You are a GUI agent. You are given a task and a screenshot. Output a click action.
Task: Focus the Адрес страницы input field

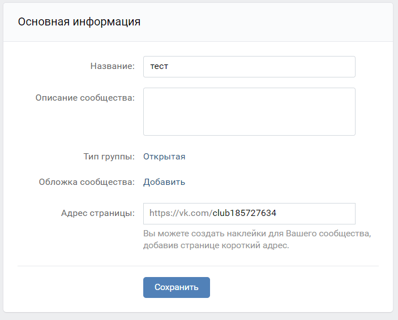[249, 214]
